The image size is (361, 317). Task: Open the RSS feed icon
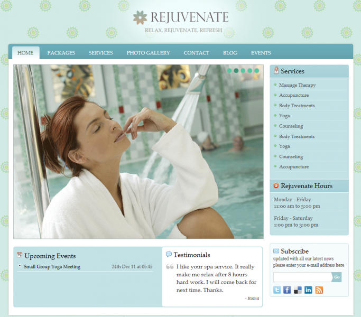(x=319, y=290)
